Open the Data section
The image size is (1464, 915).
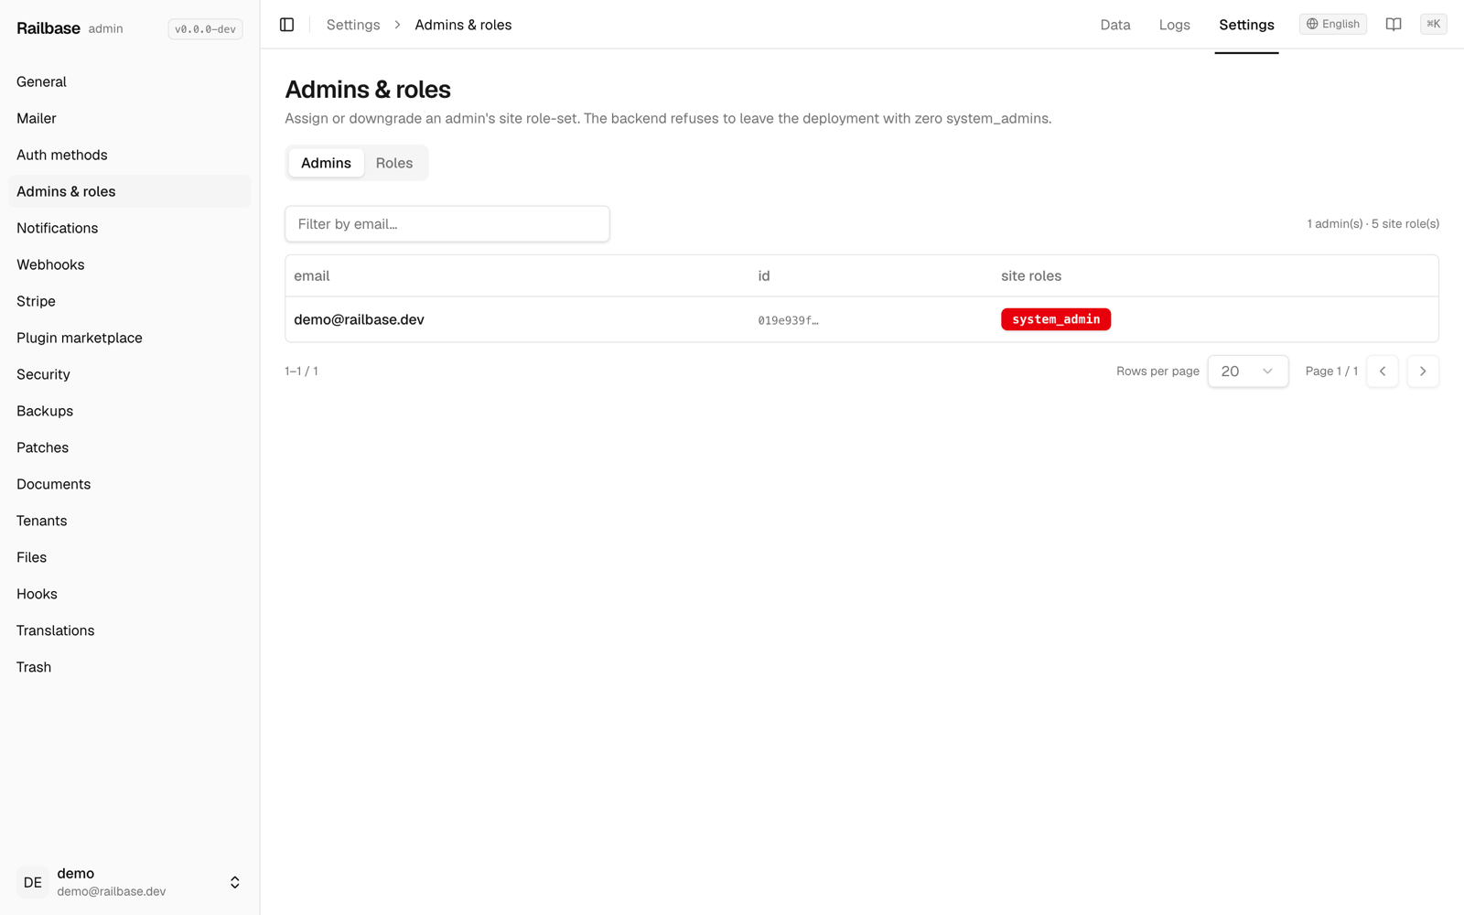pyautogui.click(x=1114, y=25)
